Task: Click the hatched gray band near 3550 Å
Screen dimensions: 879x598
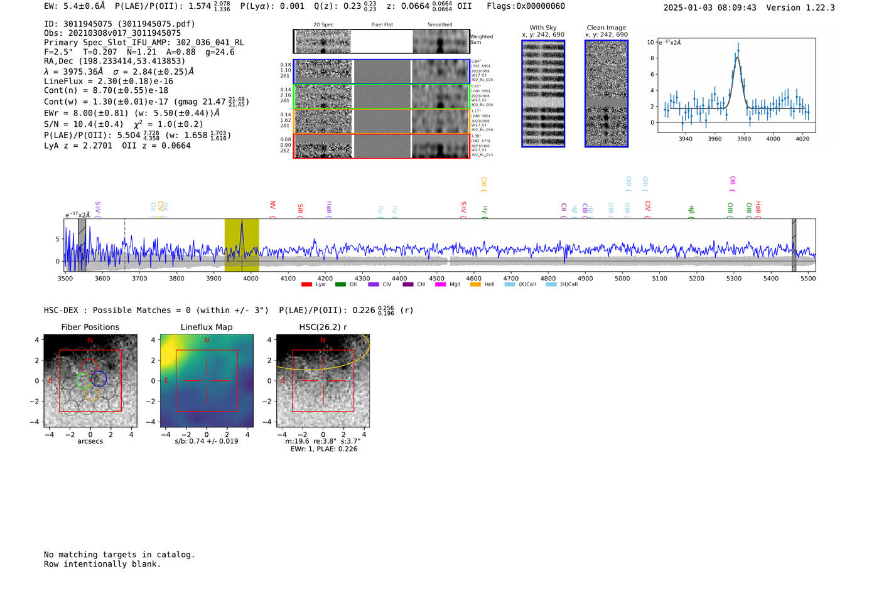Action: pyautogui.click(x=82, y=245)
